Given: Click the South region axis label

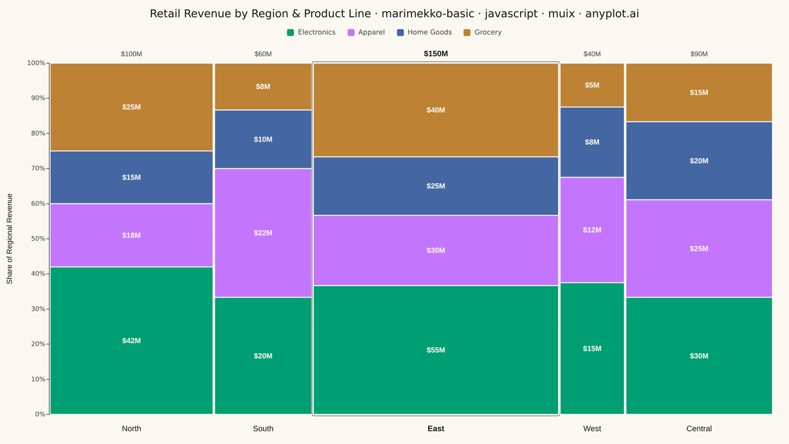Looking at the screenshot, I should (x=263, y=429).
